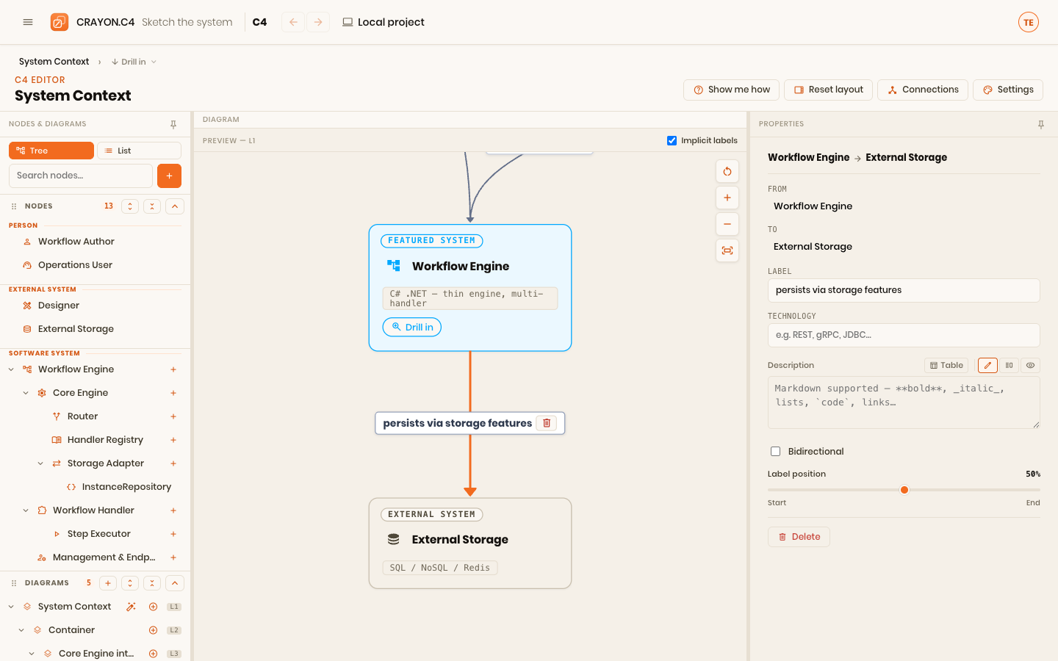1058x661 pixels.
Task: Drill in to Workflow Engine card
Action: 412,327
